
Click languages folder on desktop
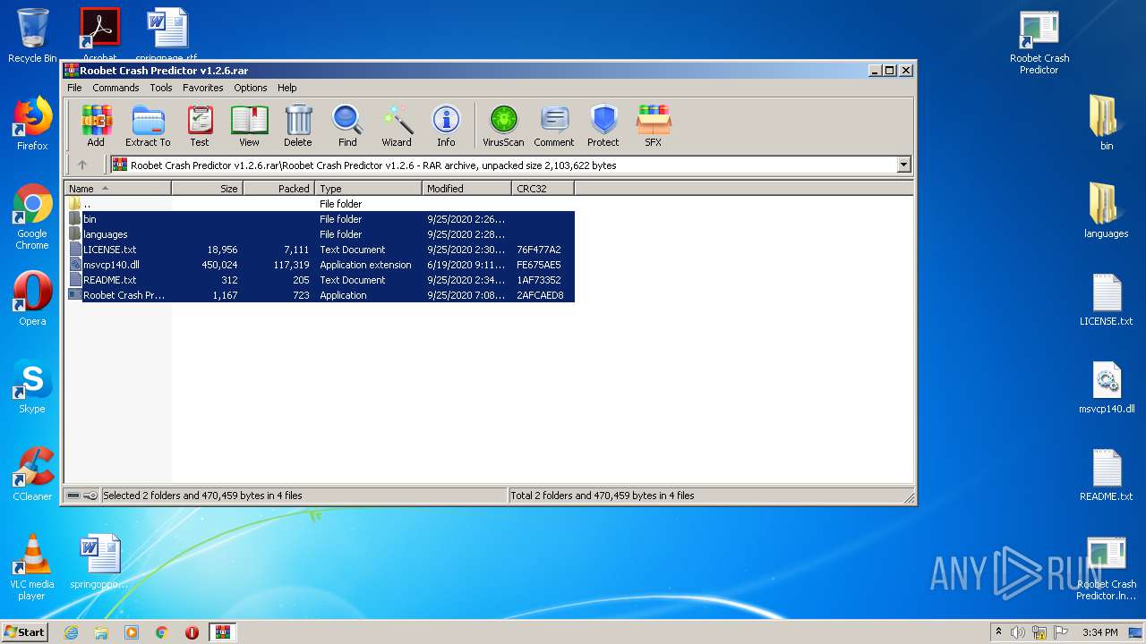click(x=1107, y=211)
